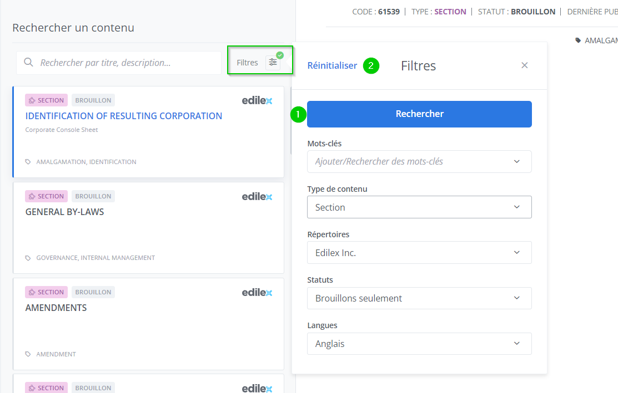
Task: Close the Filtres panel with X
Action: coord(524,65)
